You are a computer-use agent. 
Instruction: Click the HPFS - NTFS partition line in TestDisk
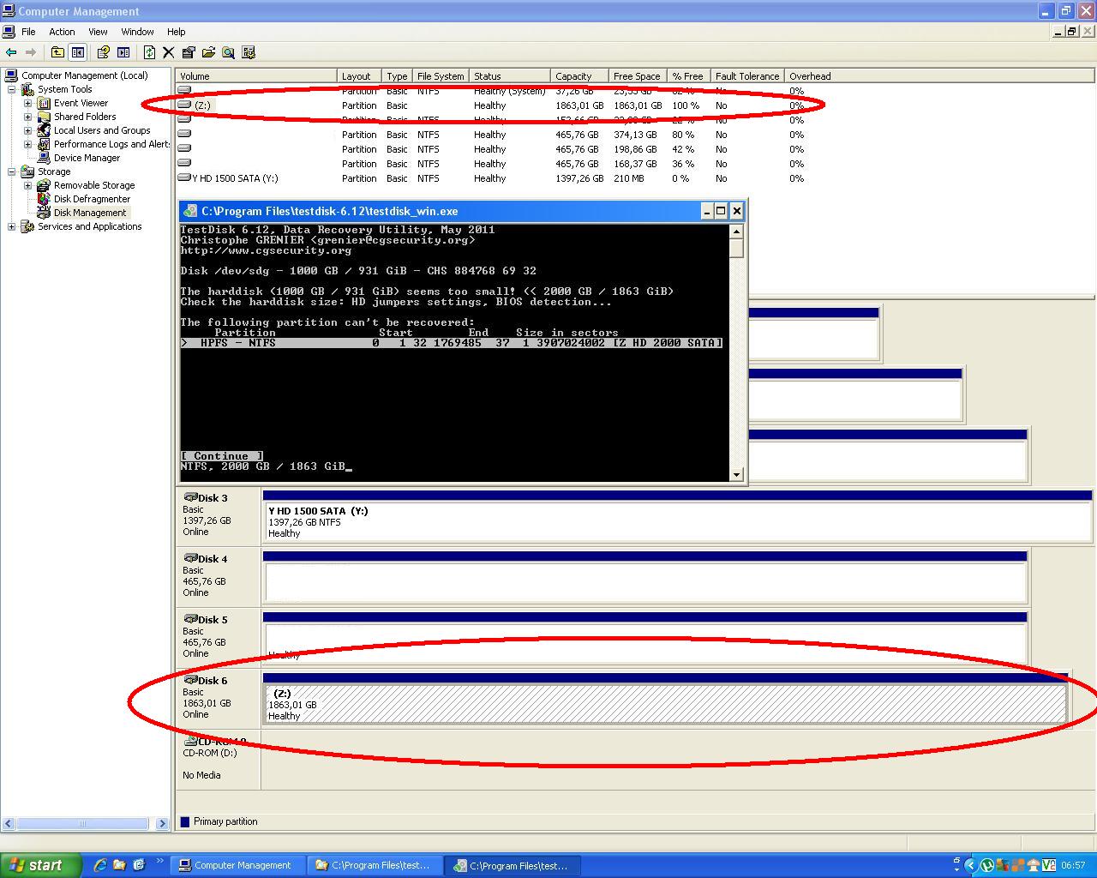[452, 343]
